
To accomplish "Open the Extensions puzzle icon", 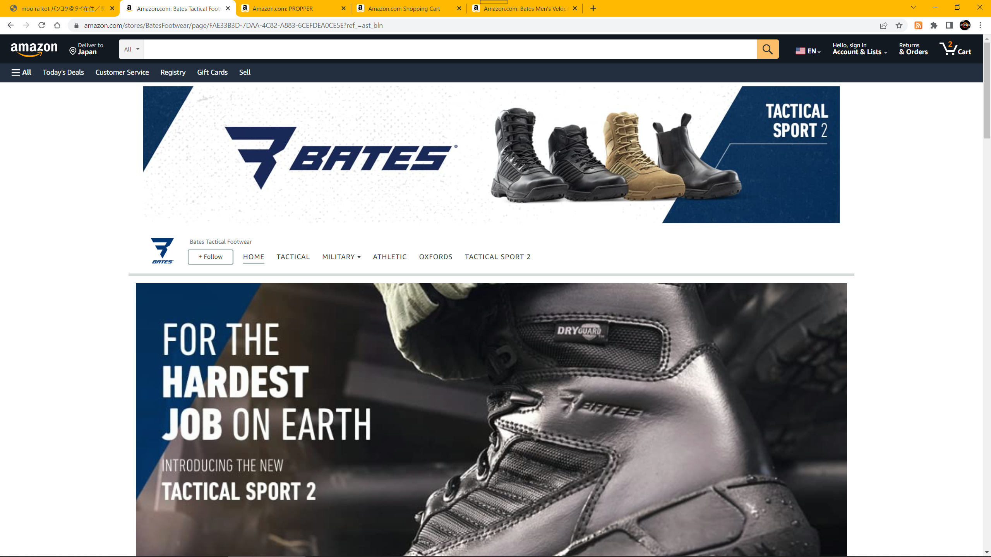I will click(934, 26).
